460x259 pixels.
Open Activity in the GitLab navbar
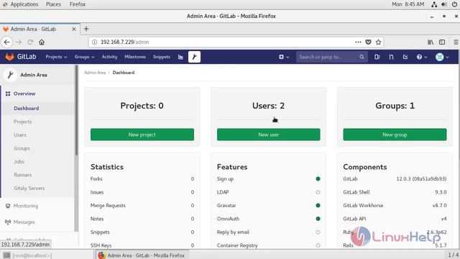tap(109, 57)
